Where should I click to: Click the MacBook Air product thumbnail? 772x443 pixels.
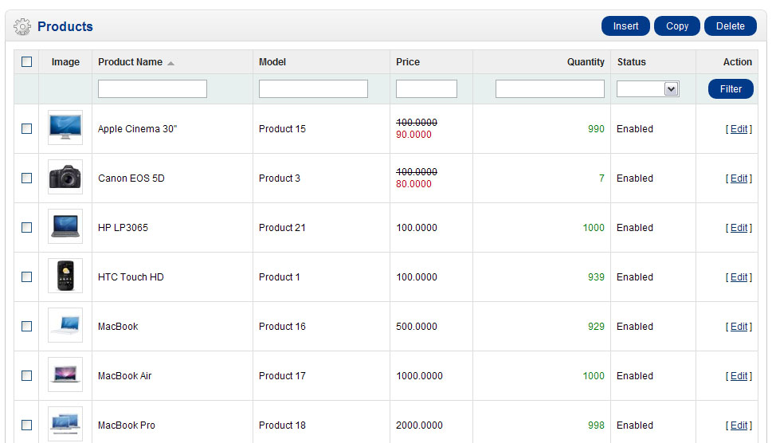pos(65,375)
